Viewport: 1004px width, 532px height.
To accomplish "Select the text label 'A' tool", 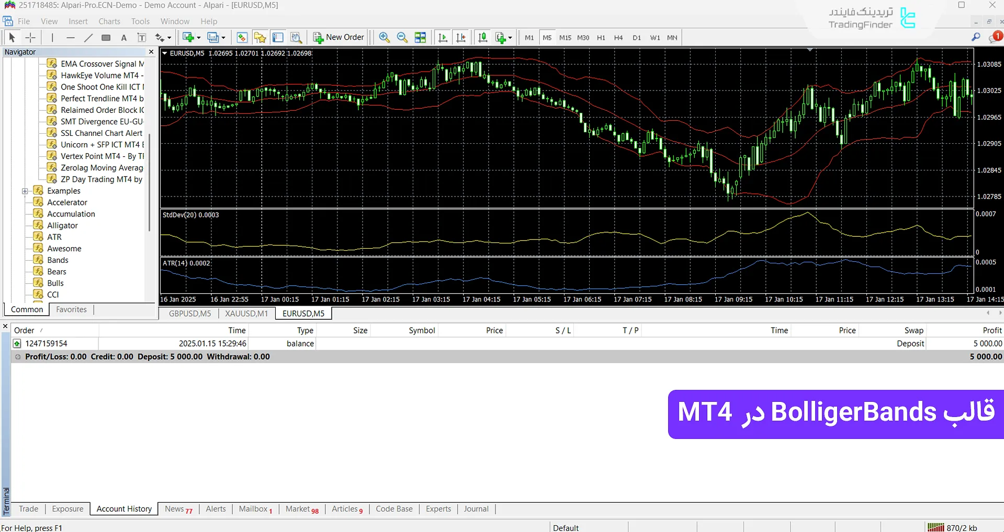I will tap(123, 38).
